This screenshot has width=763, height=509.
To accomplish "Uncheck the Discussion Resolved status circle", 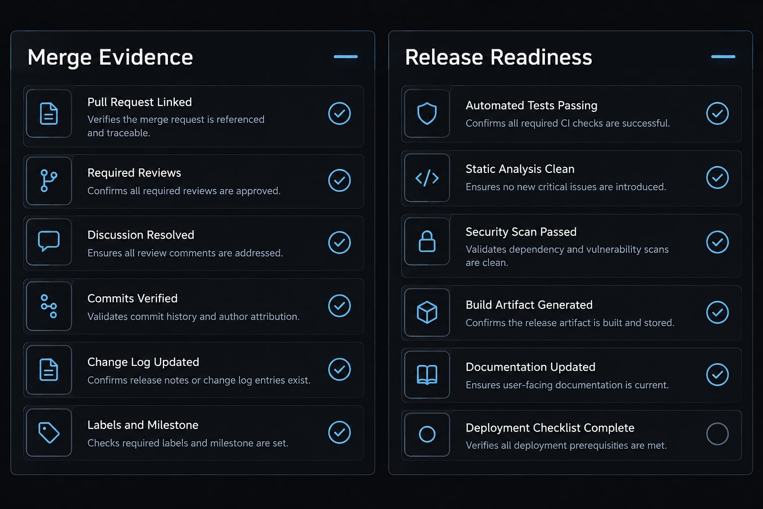I will 340,243.
